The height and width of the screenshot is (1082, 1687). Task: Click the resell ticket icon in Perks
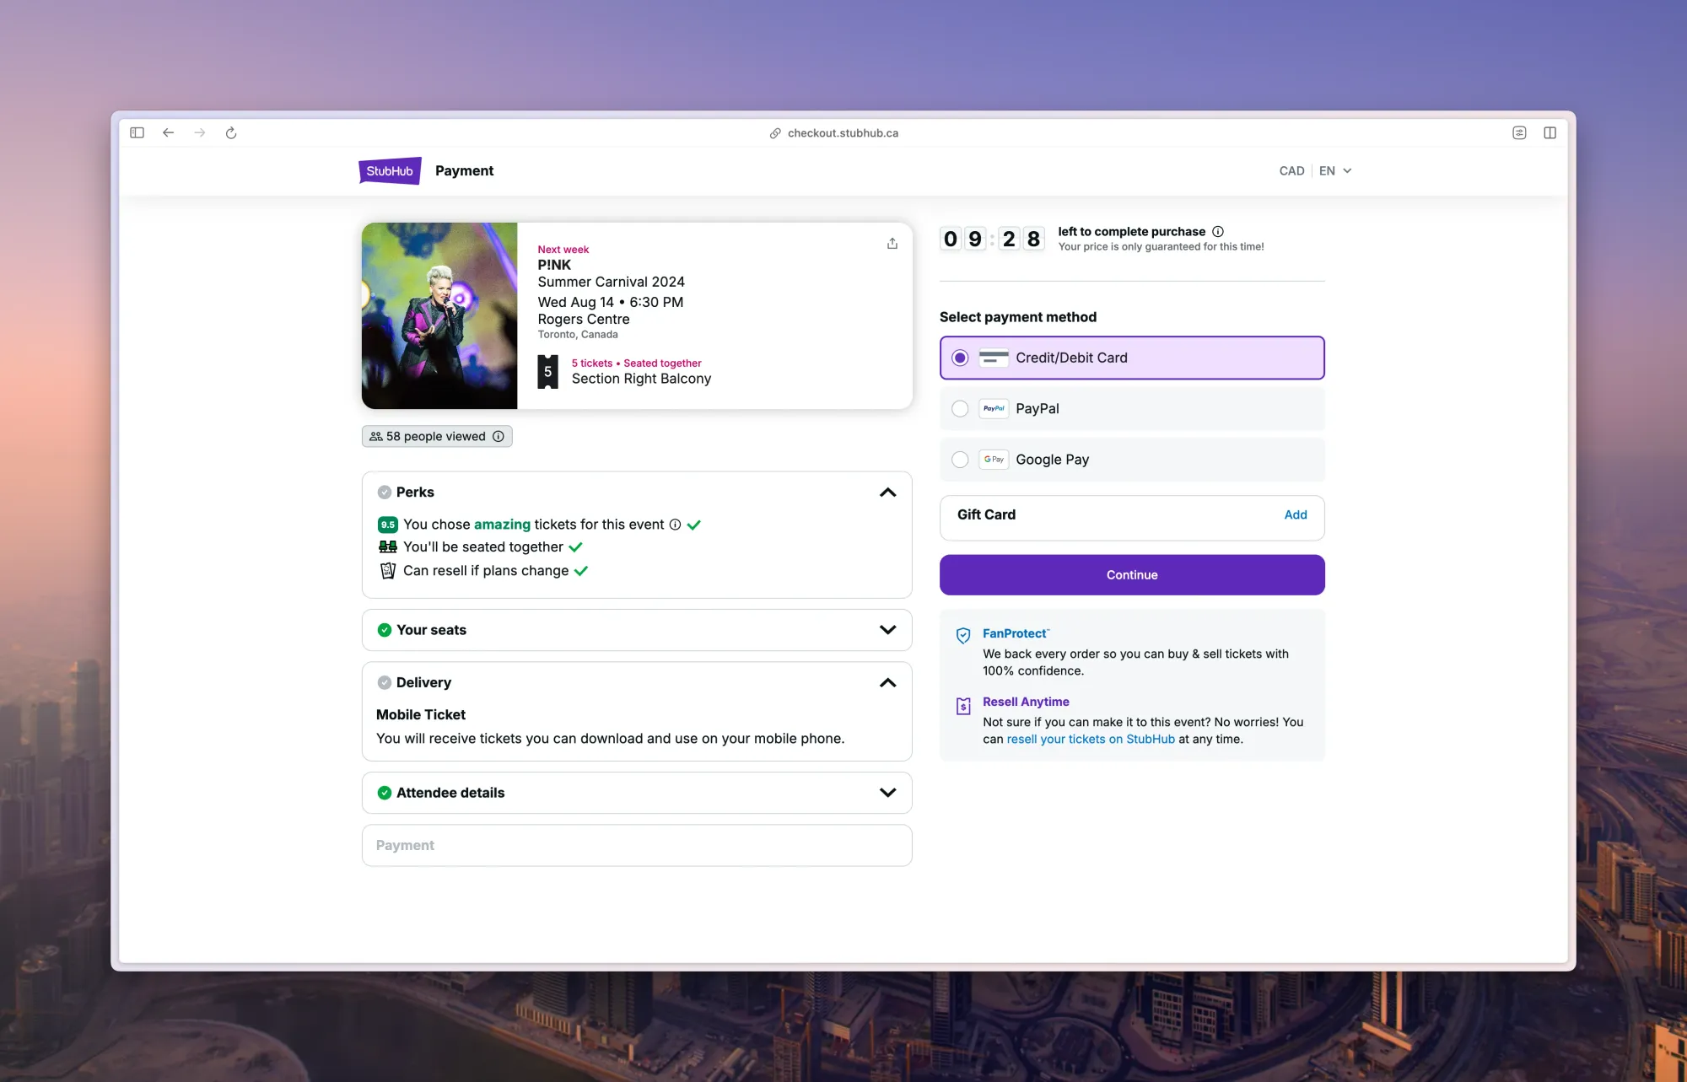[x=388, y=571]
